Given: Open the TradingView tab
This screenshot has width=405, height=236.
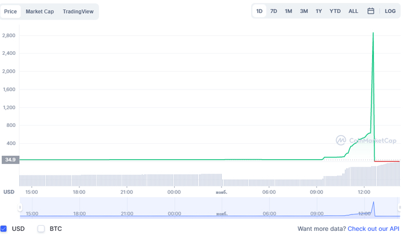Looking at the screenshot, I should pyautogui.click(x=78, y=12).
